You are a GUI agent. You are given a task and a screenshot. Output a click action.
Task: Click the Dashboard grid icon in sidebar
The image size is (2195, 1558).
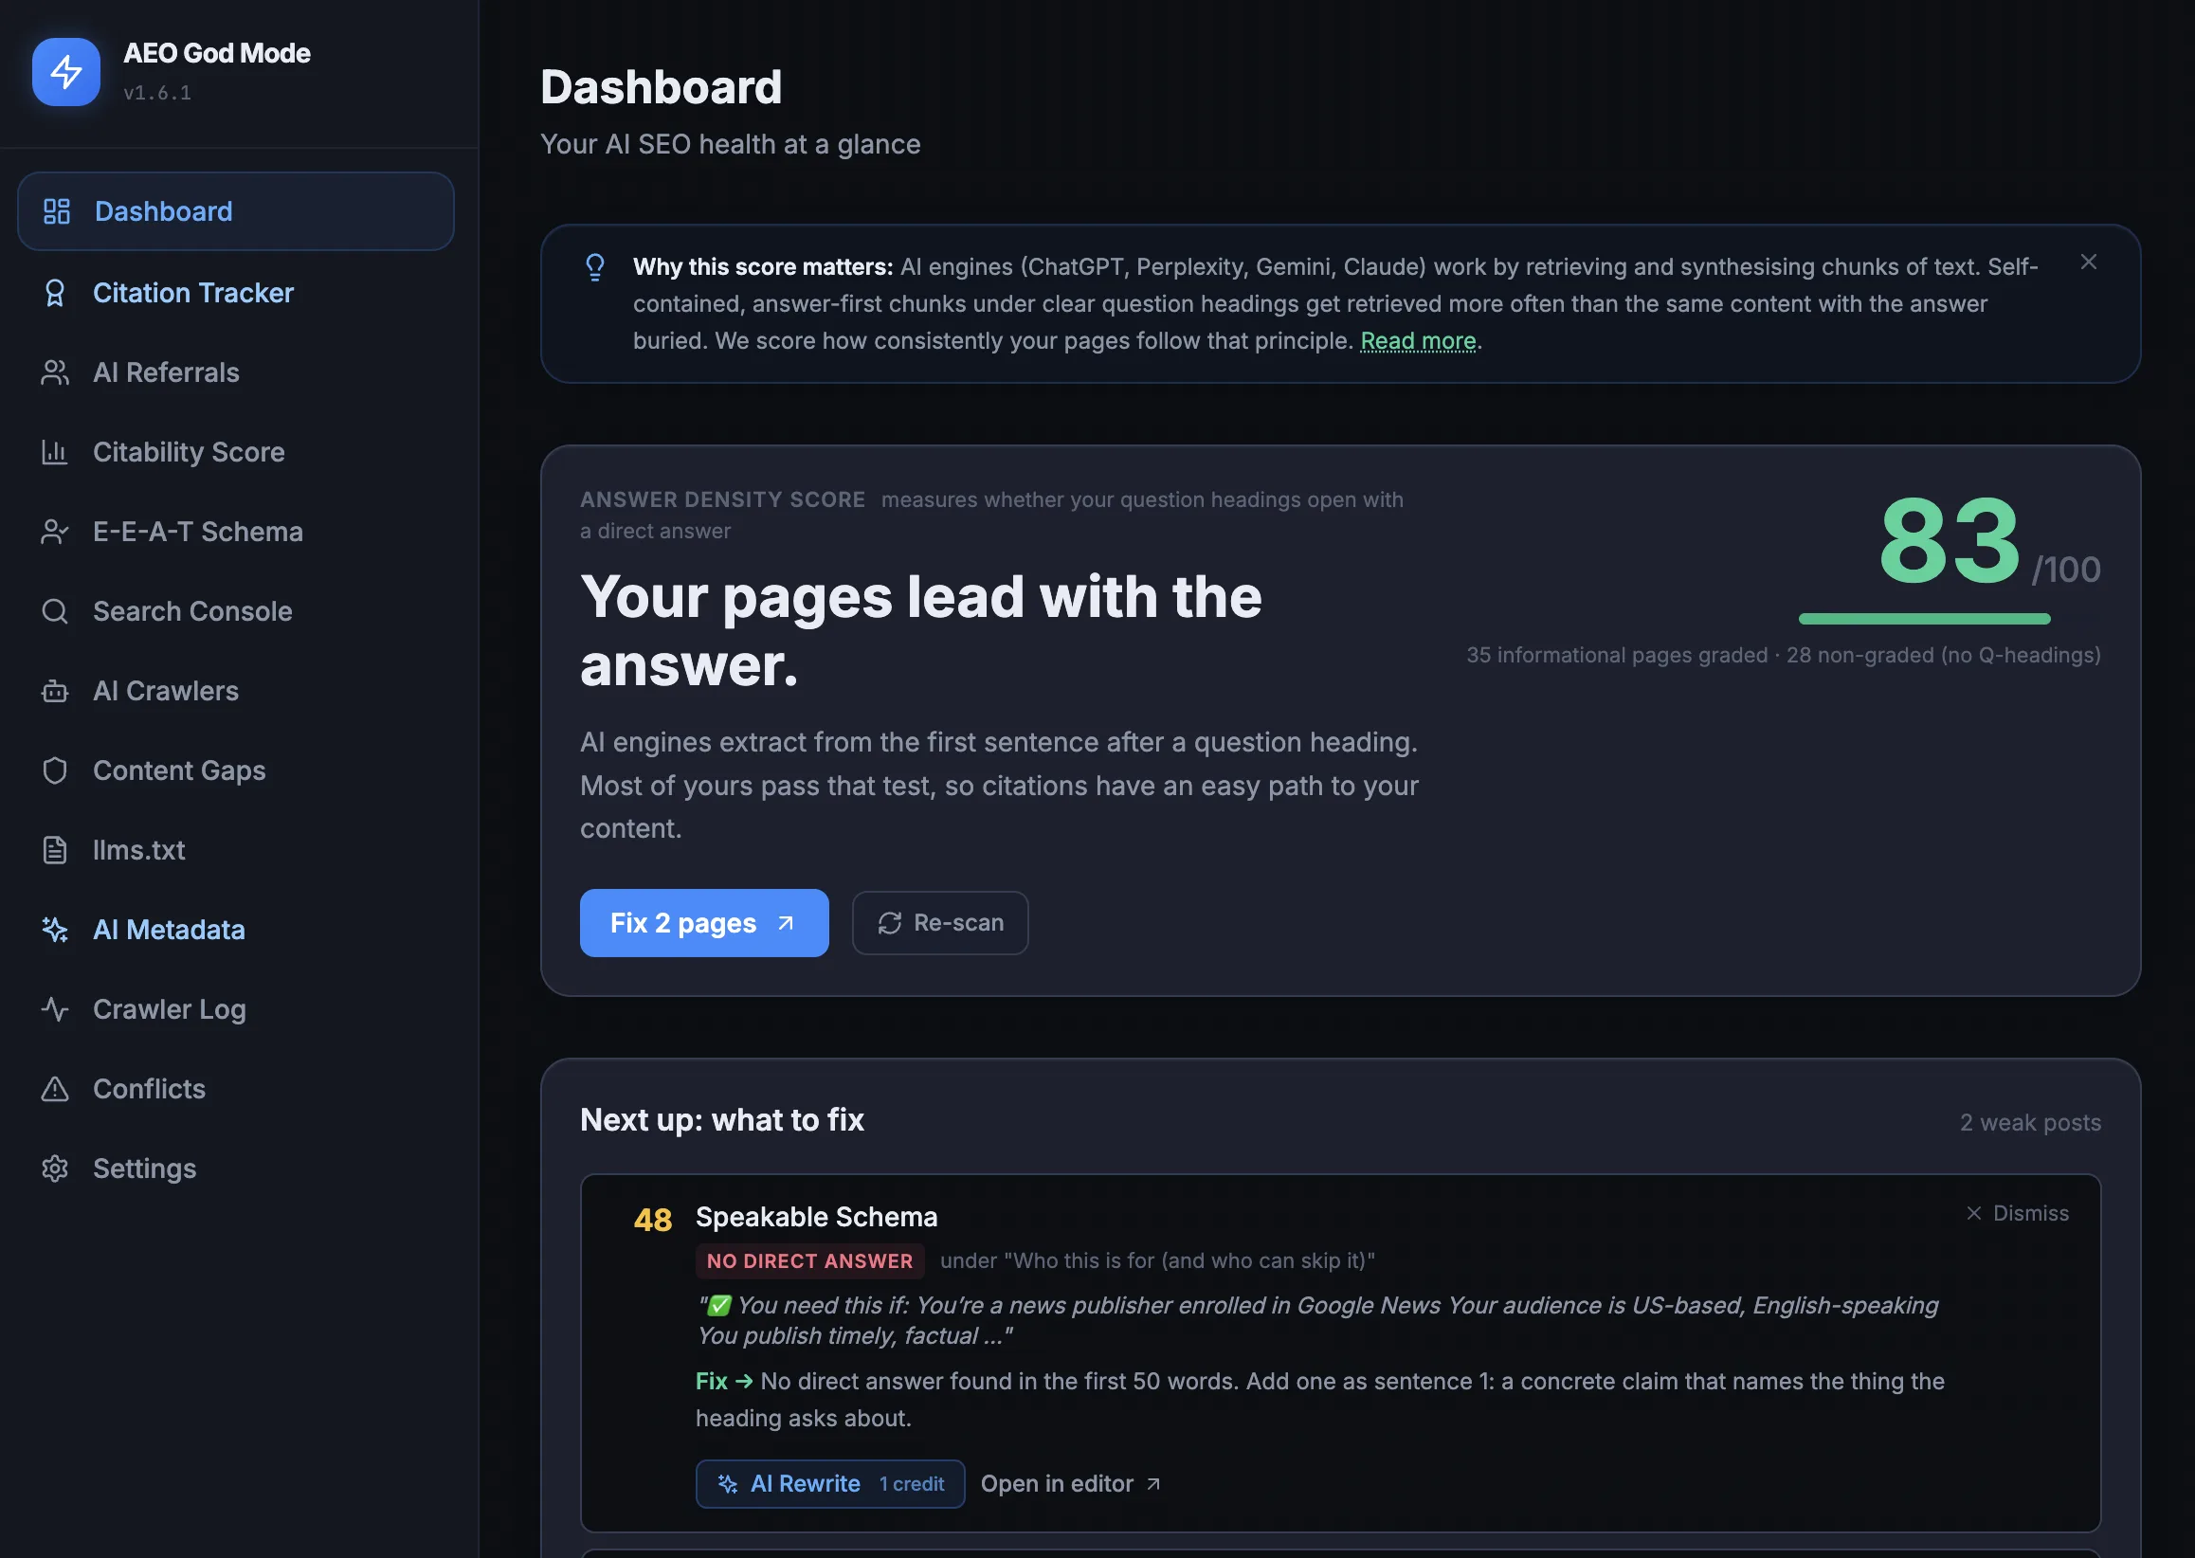(x=57, y=211)
